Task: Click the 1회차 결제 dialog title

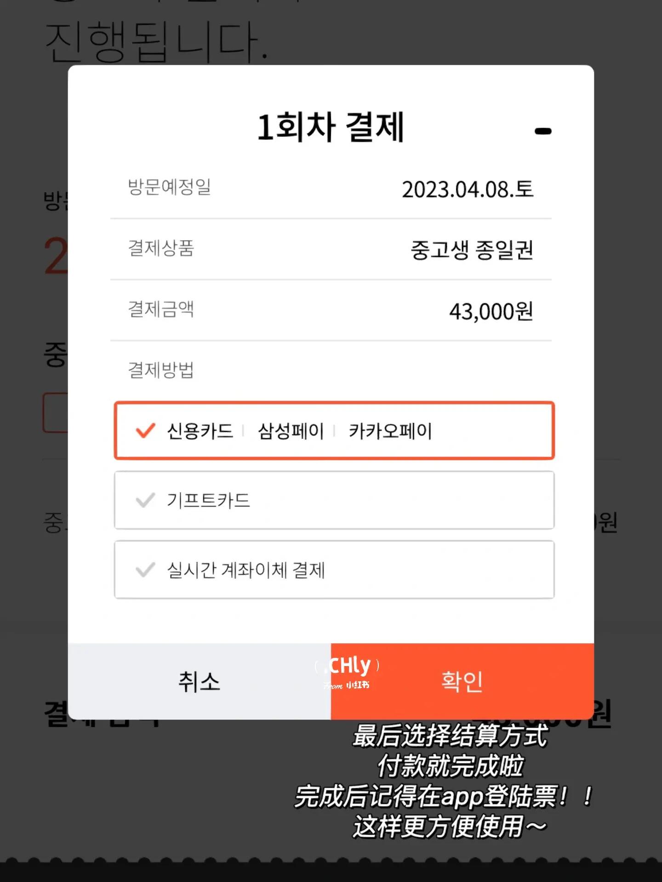Action: point(331,127)
